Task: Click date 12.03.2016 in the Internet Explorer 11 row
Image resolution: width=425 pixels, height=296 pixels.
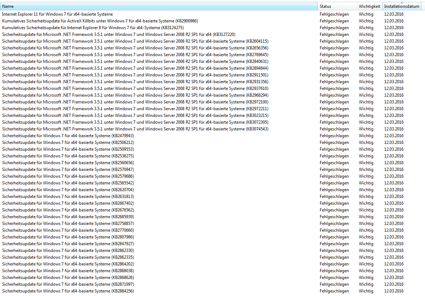Action: (x=394, y=14)
